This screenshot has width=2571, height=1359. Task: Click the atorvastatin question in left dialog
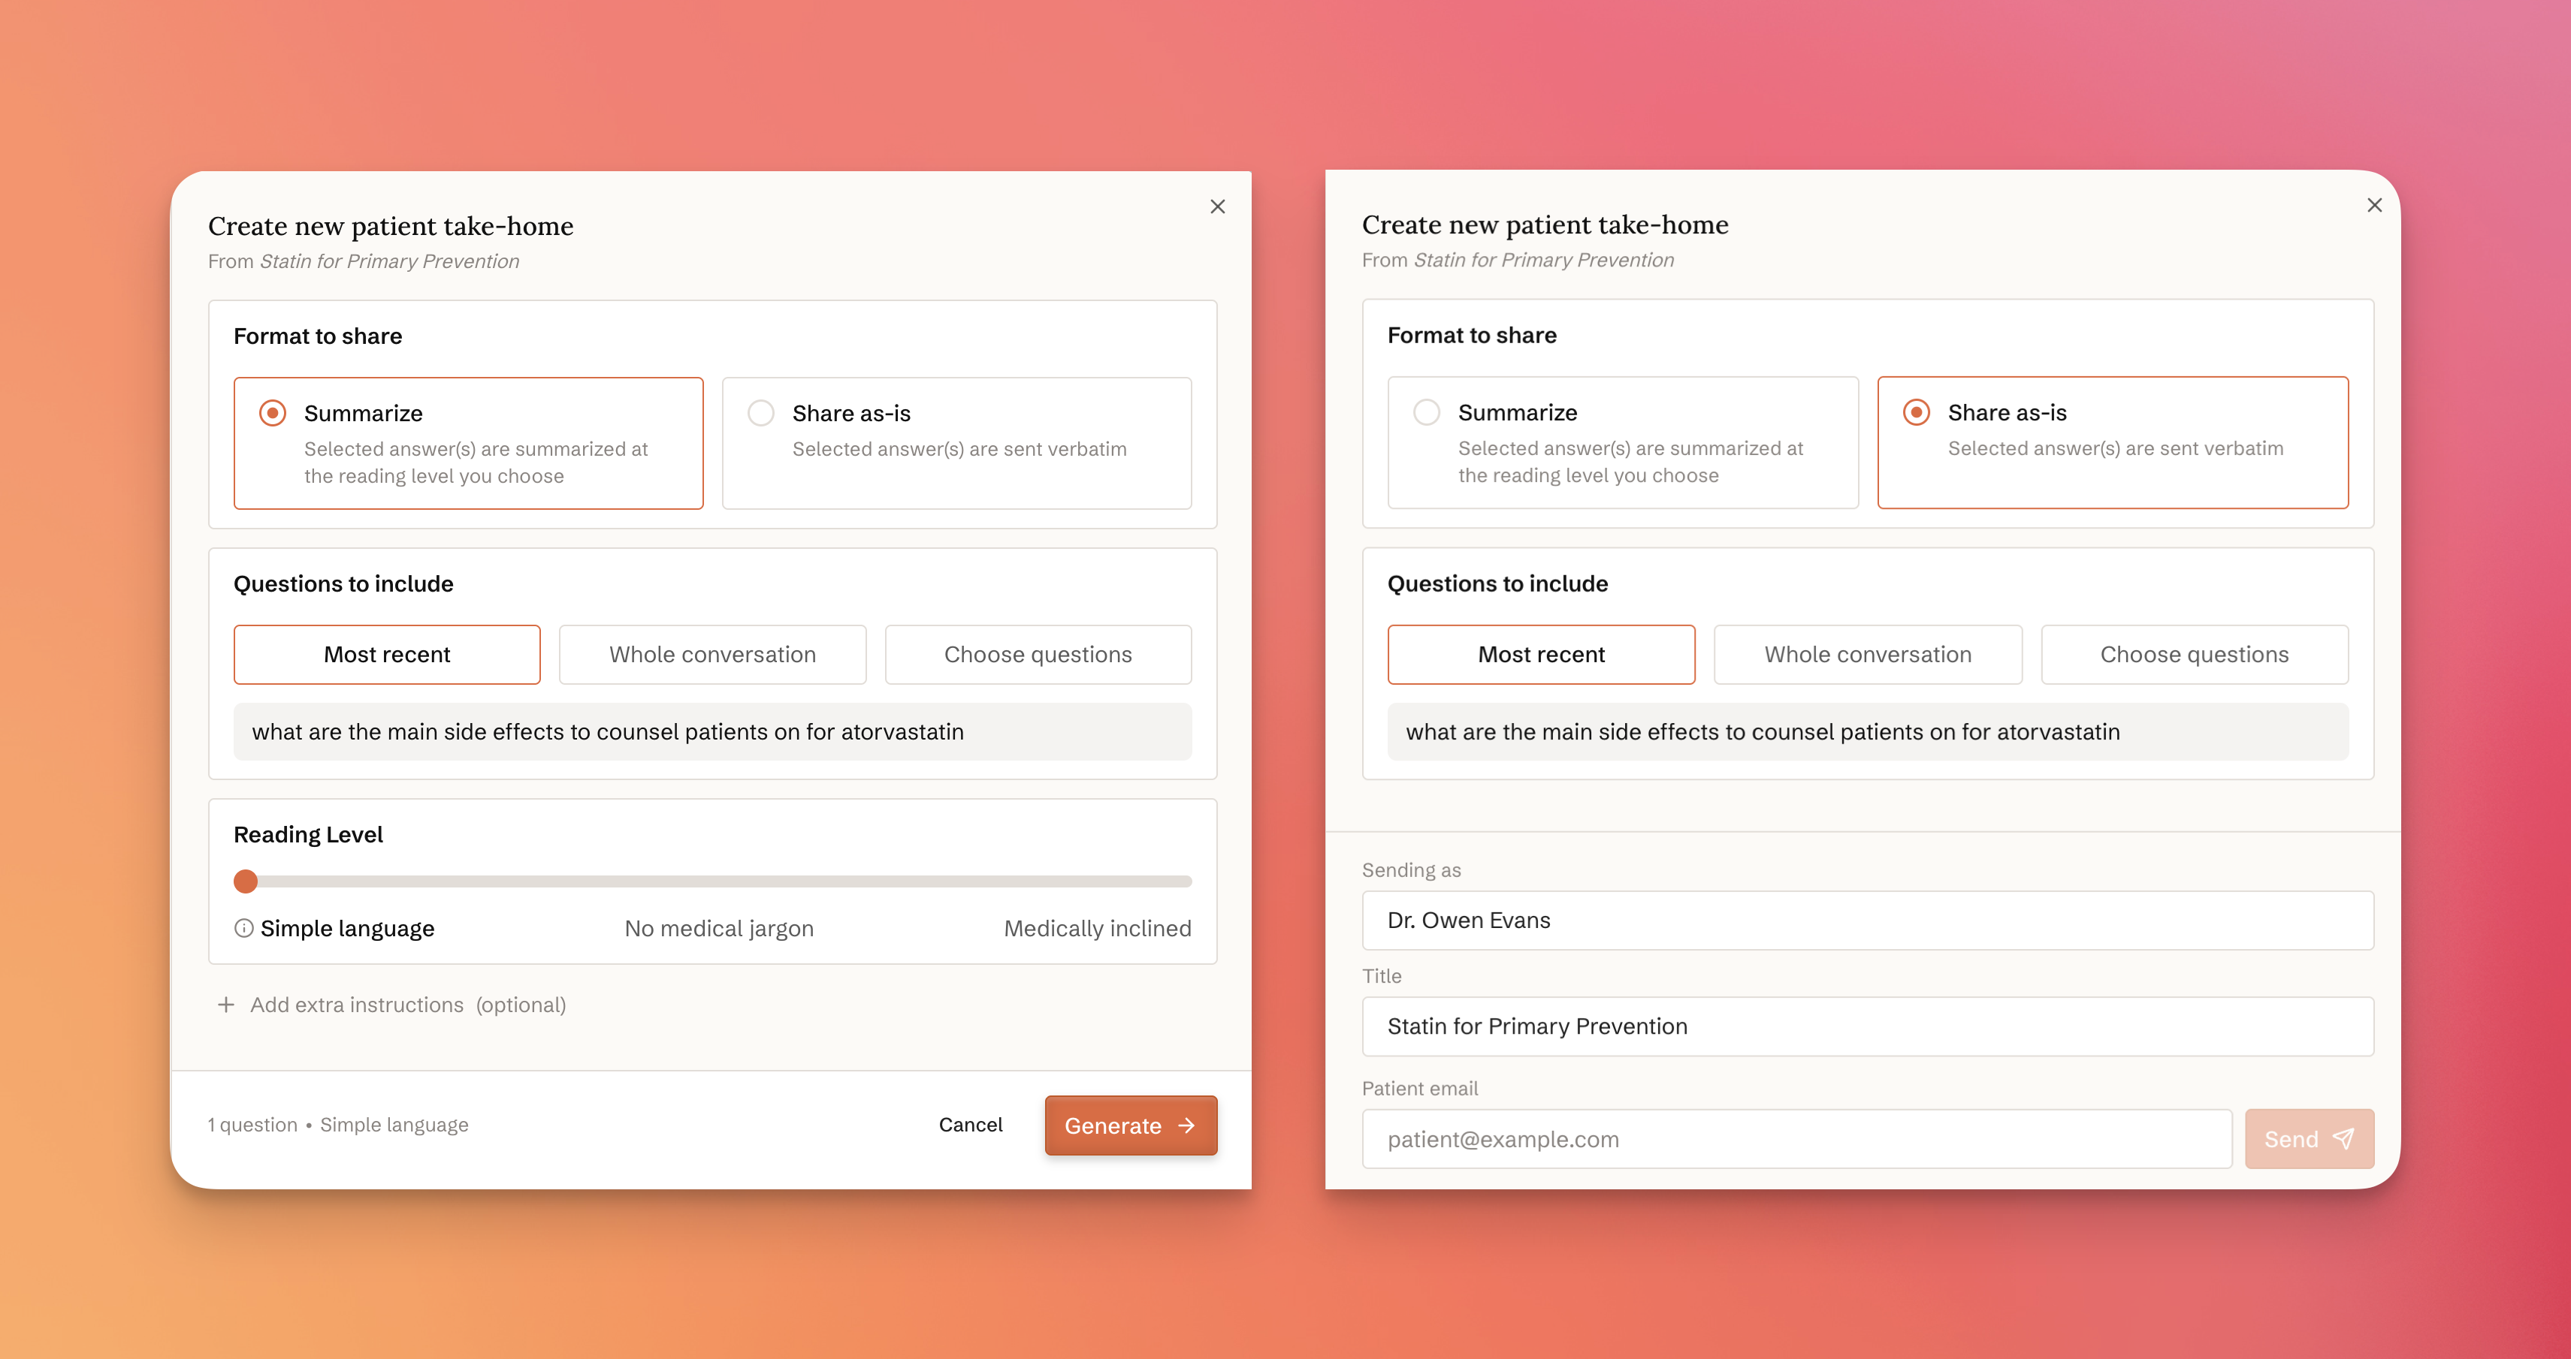[x=712, y=732]
